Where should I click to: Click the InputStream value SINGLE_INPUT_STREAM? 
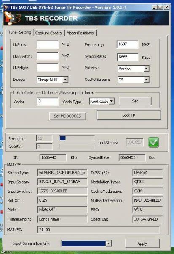tap(62, 182)
